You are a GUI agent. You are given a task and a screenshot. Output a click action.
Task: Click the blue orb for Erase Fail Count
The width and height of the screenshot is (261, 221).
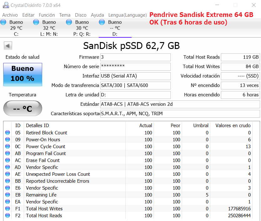[x=8, y=160]
